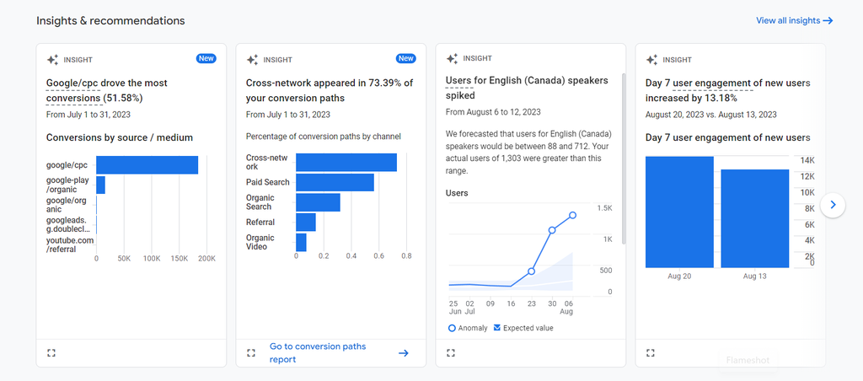Image resolution: width=863 pixels, height=381 pixels.
Task: Expand the English (Canada) users insight card
Action: 451,352
